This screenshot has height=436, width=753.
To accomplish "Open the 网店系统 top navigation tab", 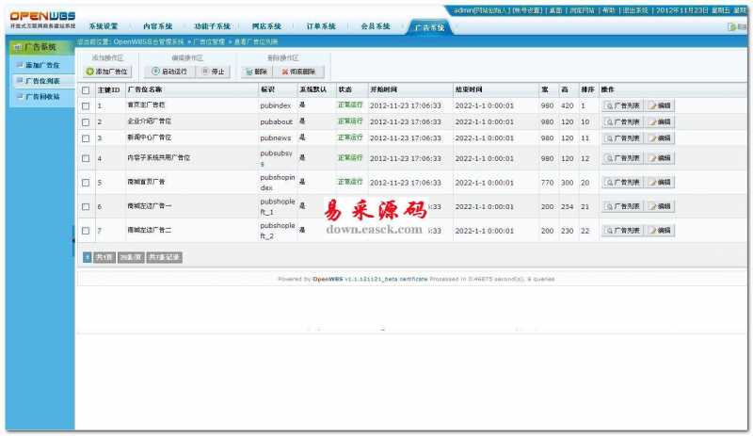I will click(x=266, y=26).
